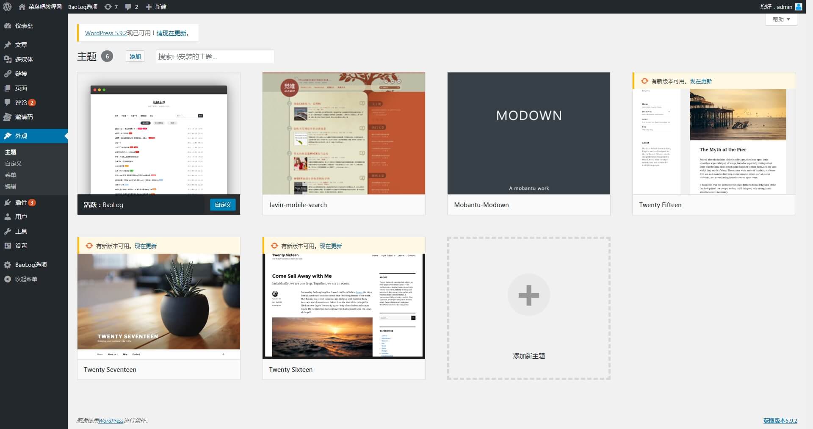The image size is (813, 429).
Task: Expand the 帮助 help dropdown
Action: coord(781,19)
